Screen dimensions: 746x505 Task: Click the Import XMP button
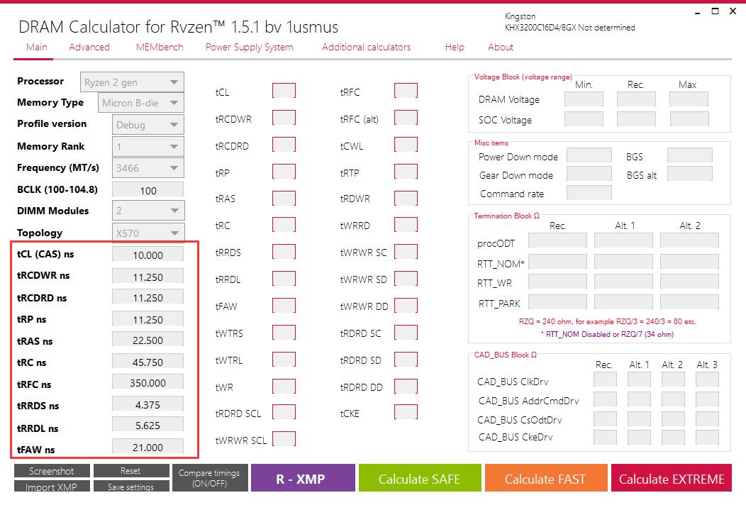coord(52,487)
